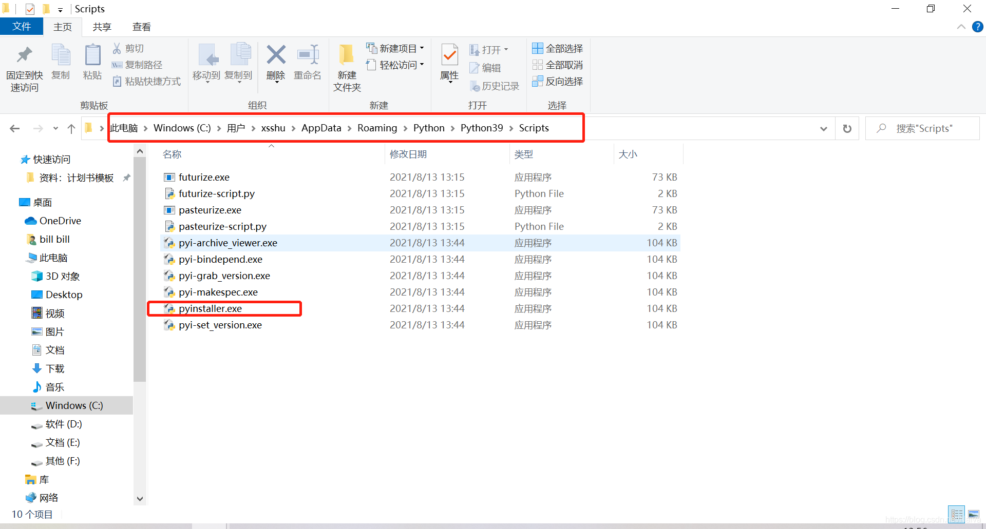Click the blue Help question mark icon
The height and width of the screenshot is (529, 986).
pyautogui.click(x=977, y=27)
